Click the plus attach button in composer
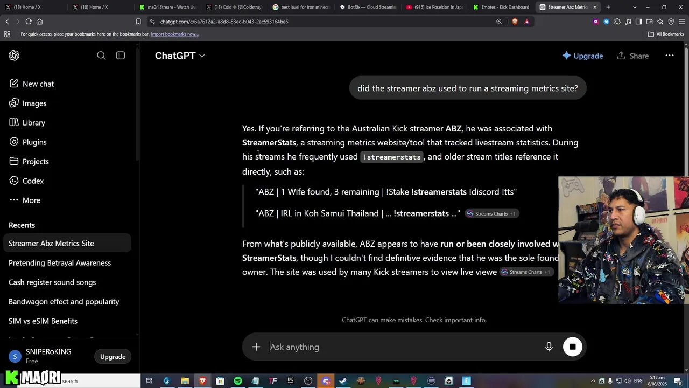The width and height of the screenshot is (689, 388). point(256,347)
